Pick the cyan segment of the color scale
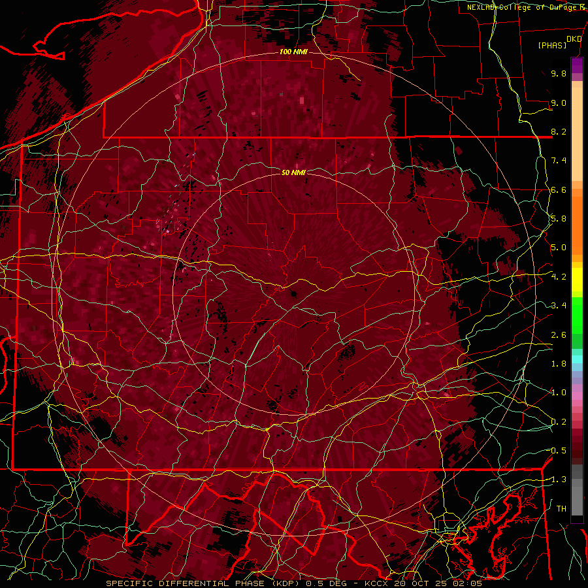The image size is (588, 588). [x=577, y=359]
